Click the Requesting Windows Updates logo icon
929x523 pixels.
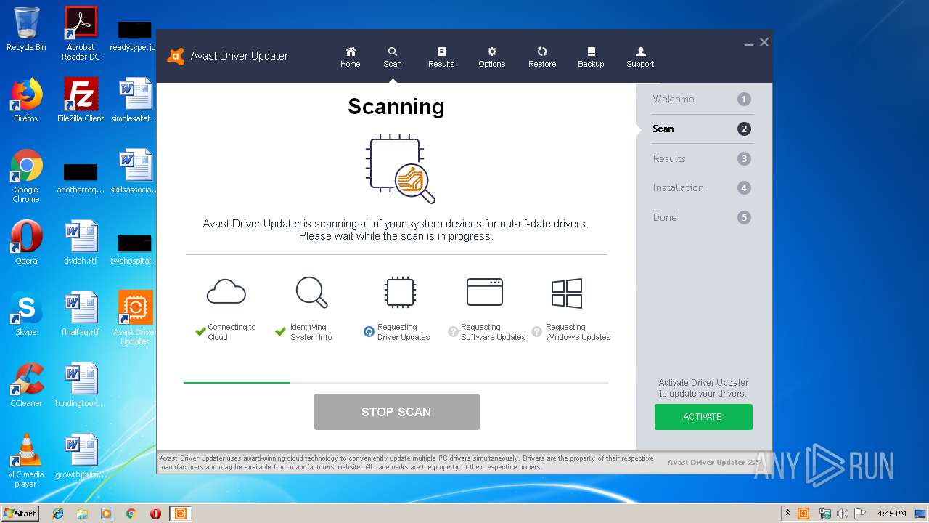click(567, 294)
